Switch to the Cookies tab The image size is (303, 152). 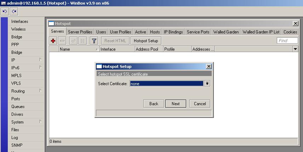tap(290, 32)
